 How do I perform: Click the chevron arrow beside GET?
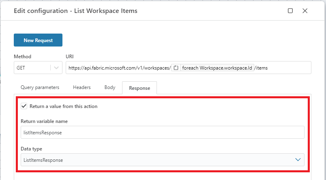click(x=56, y=68)
